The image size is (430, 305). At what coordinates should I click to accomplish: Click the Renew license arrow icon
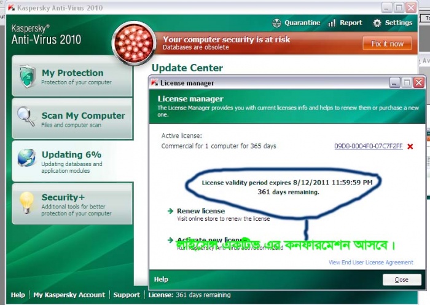[170, 211]
